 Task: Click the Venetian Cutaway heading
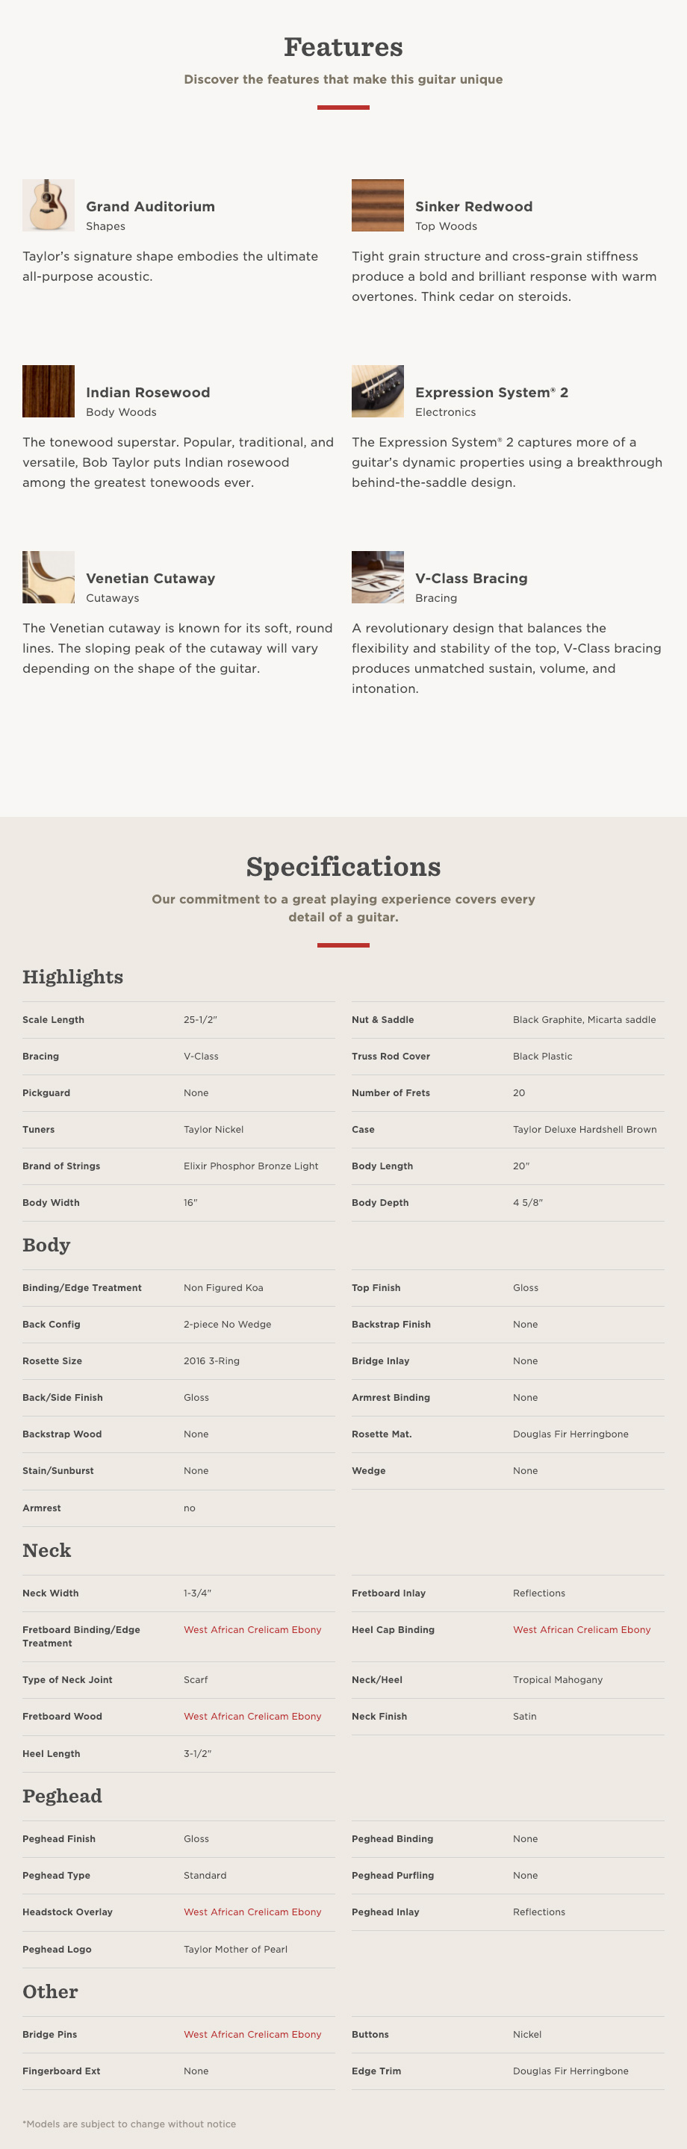click(150, 579)
